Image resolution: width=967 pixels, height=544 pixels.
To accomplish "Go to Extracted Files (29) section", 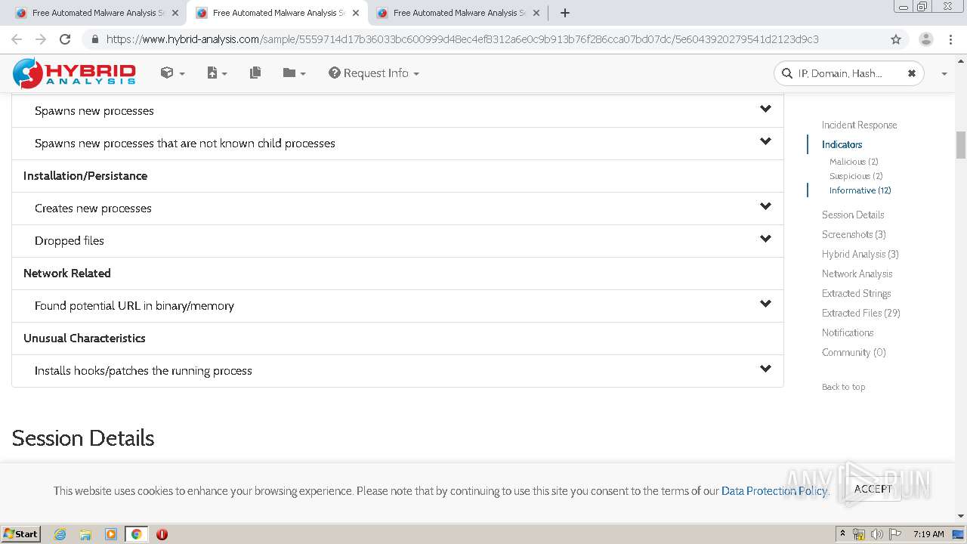I will [860, 314].
